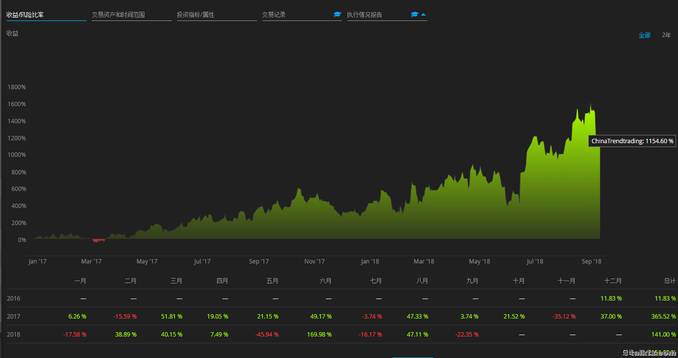
Task: Click 2018 May return -45.94 %
Action: click(266, 335)
